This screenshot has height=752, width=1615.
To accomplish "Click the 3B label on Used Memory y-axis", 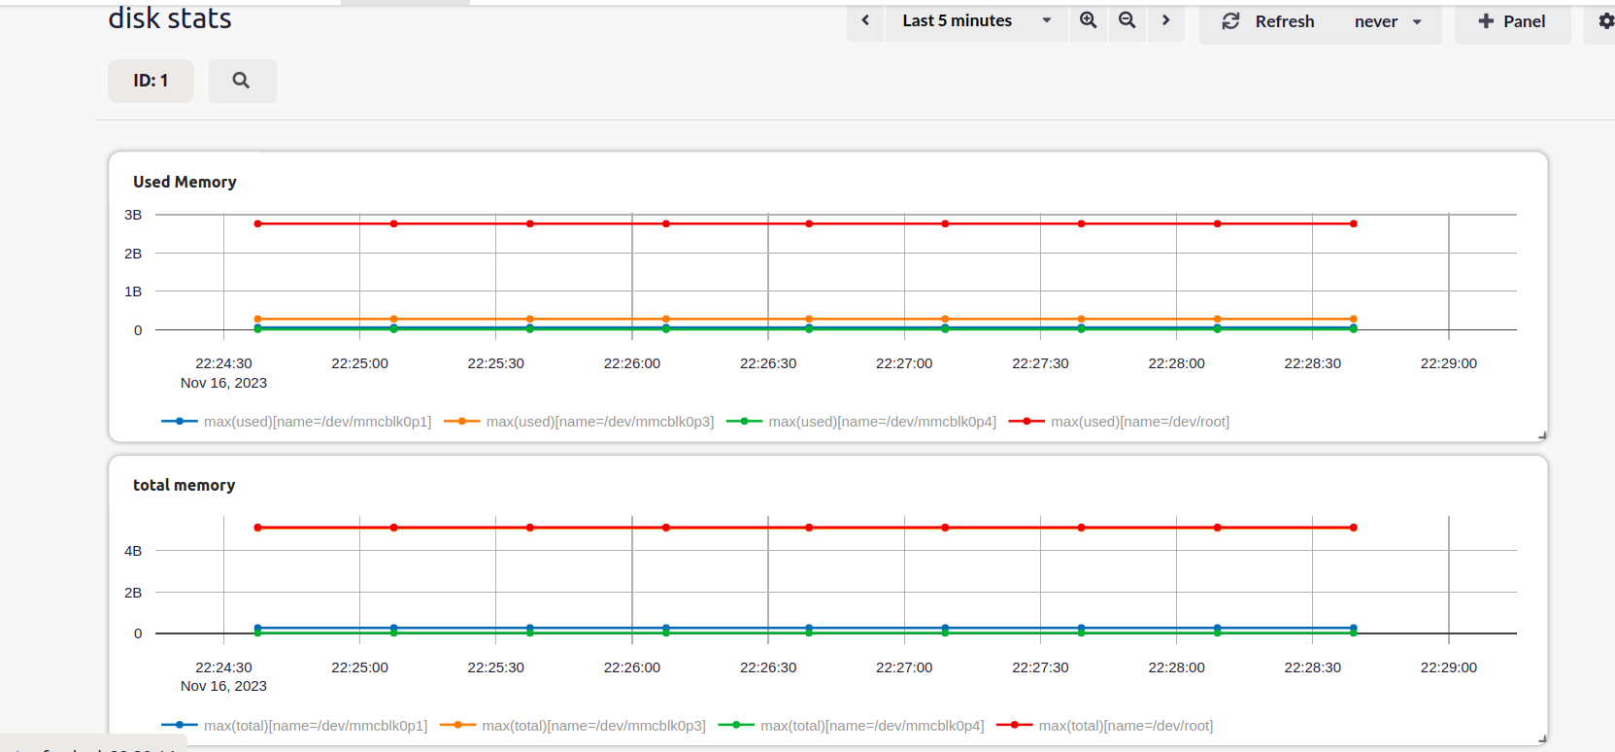I will pos(133,215).
